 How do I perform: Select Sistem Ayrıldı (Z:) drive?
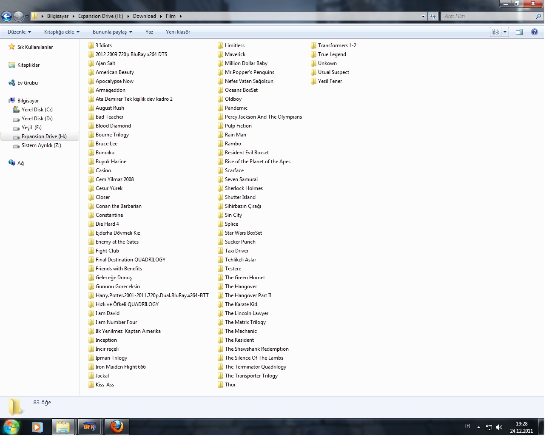pyautogui.click(x=41, y=145)
